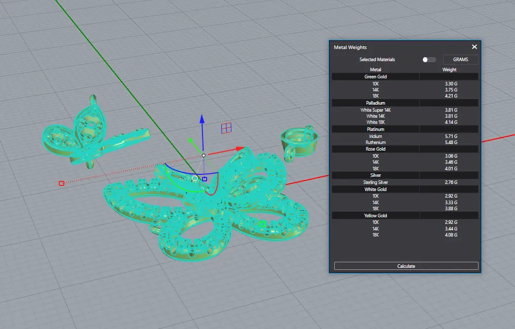The image size is (515, 329).
Task: Click the green Y-axis gumball arrow
Action: click(191, 141)
